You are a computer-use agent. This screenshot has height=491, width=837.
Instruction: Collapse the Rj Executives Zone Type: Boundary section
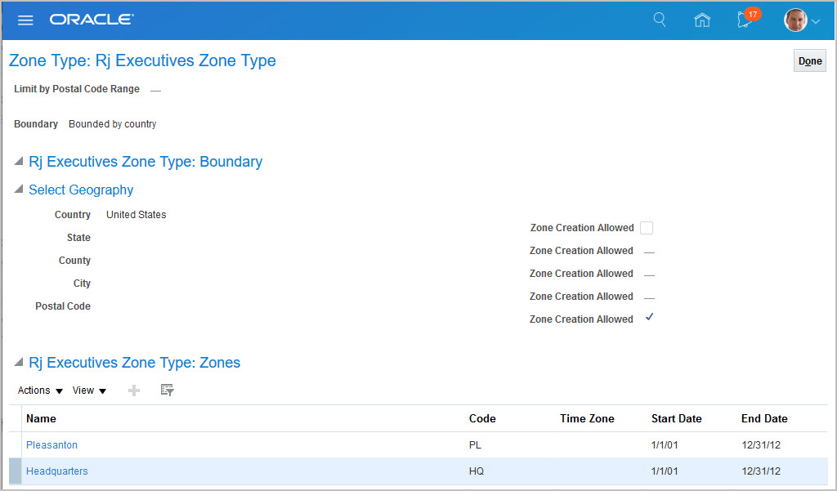coord(19,162)
